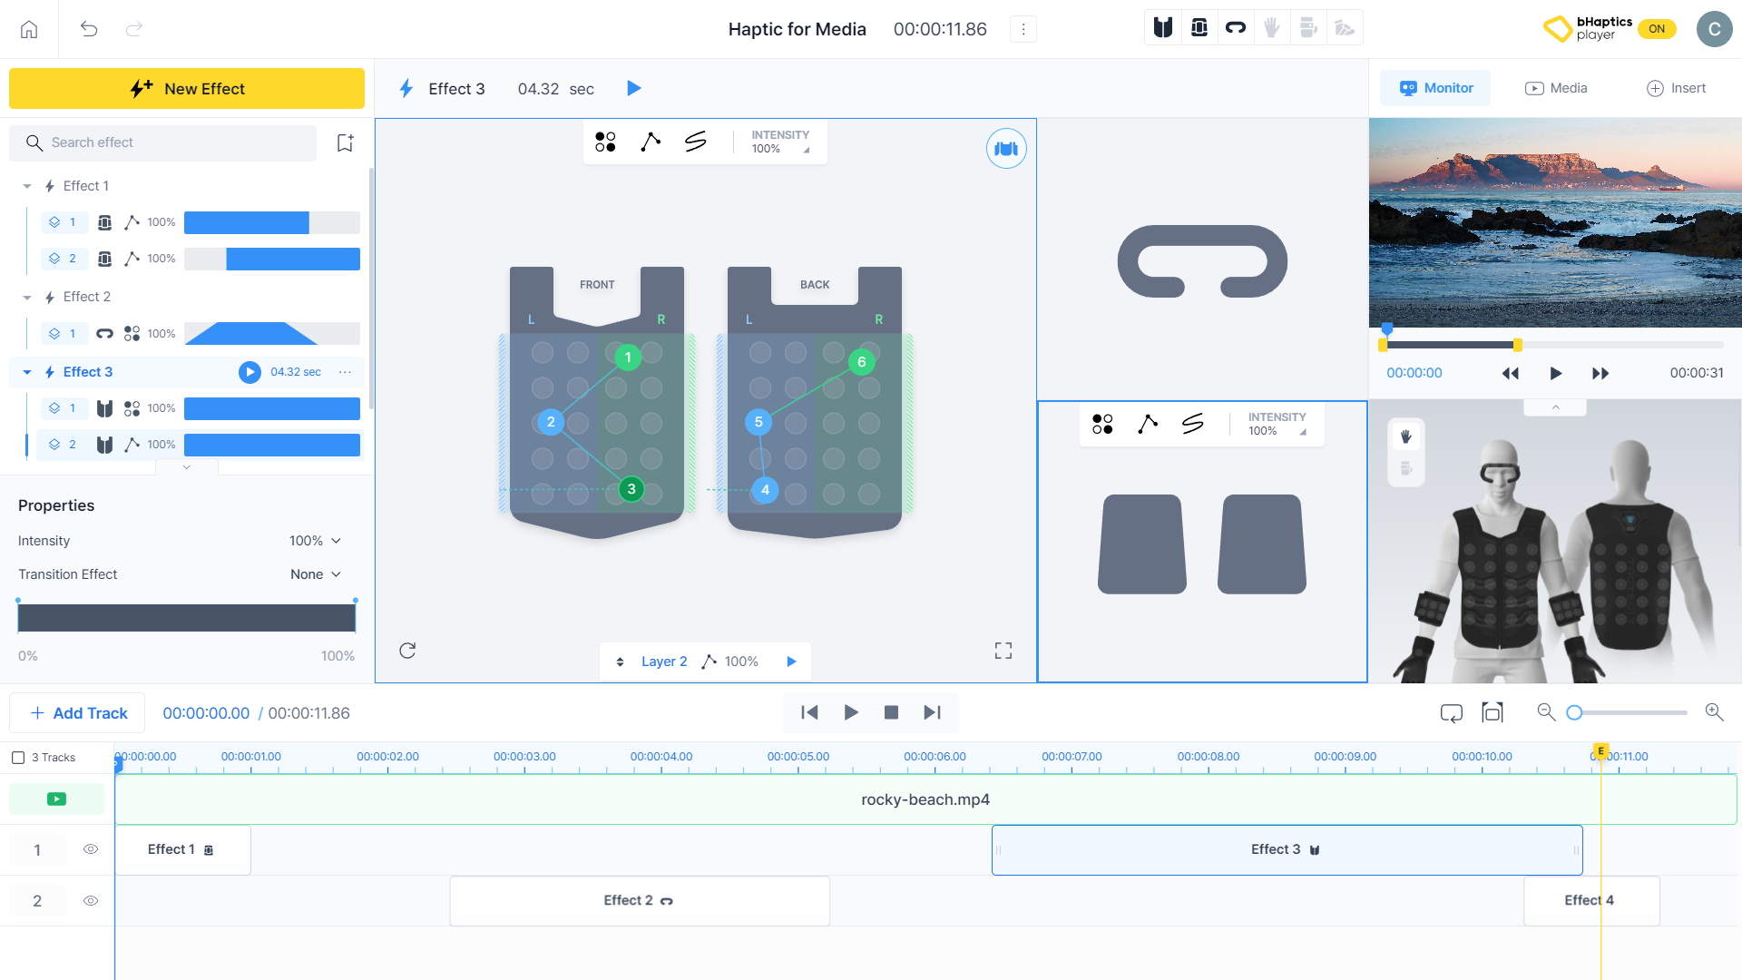Create a New Effect

coord(187,88)
